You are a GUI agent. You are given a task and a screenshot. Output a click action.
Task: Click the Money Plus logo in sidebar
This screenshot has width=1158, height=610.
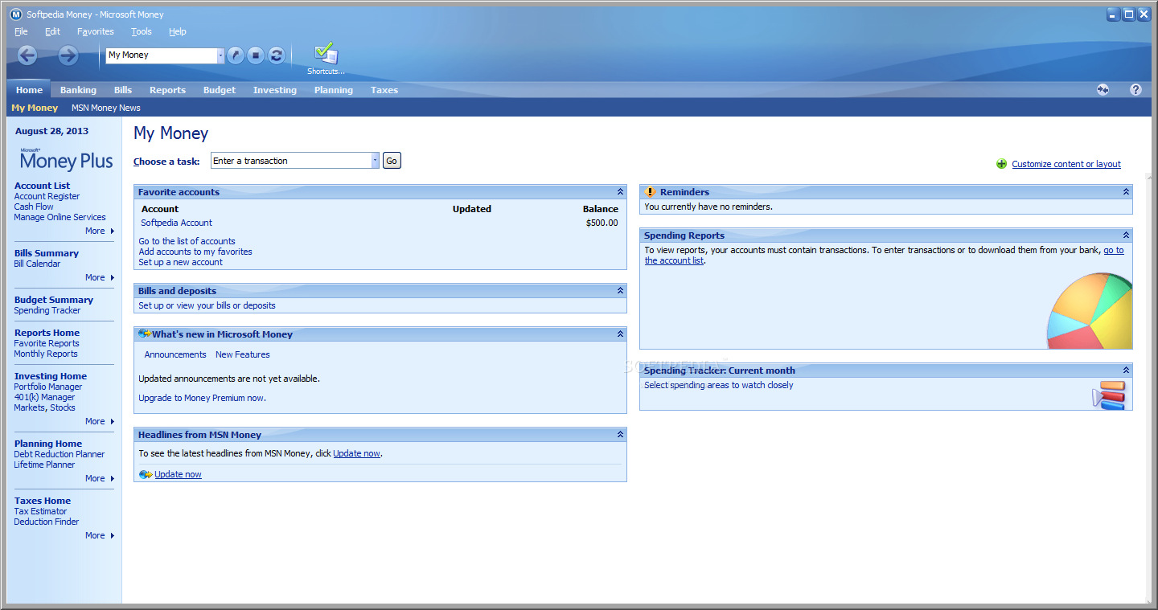(x=66, y=159)
